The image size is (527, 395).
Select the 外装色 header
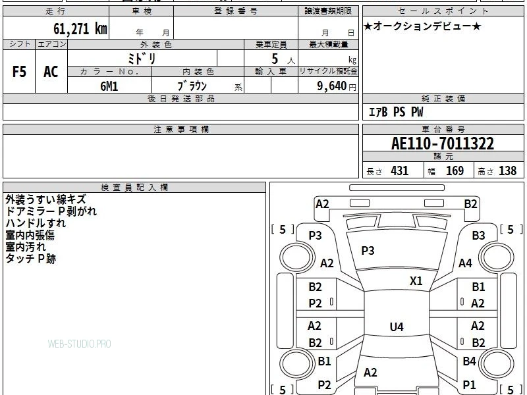(156, 45)
